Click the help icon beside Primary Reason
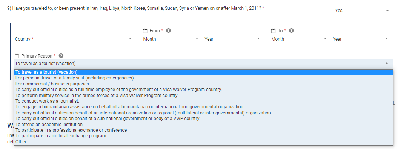 pyautogui.click(x=61, y=56)
